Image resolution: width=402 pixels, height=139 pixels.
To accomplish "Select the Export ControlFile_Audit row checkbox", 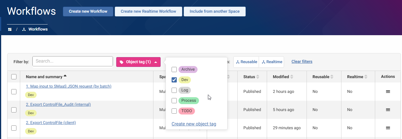I will click(14, 110).
